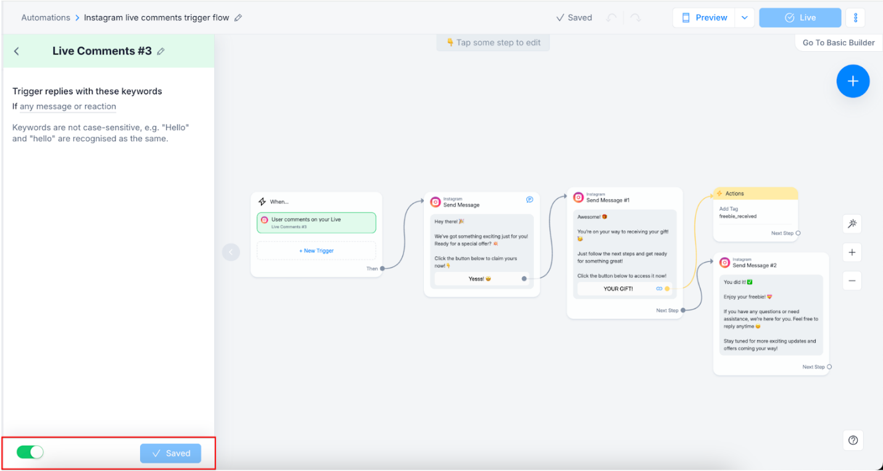Click the pencil icon beside the flow name
Image resolution: width=883 pixels, height=471 pixels.
click(238, 18)
